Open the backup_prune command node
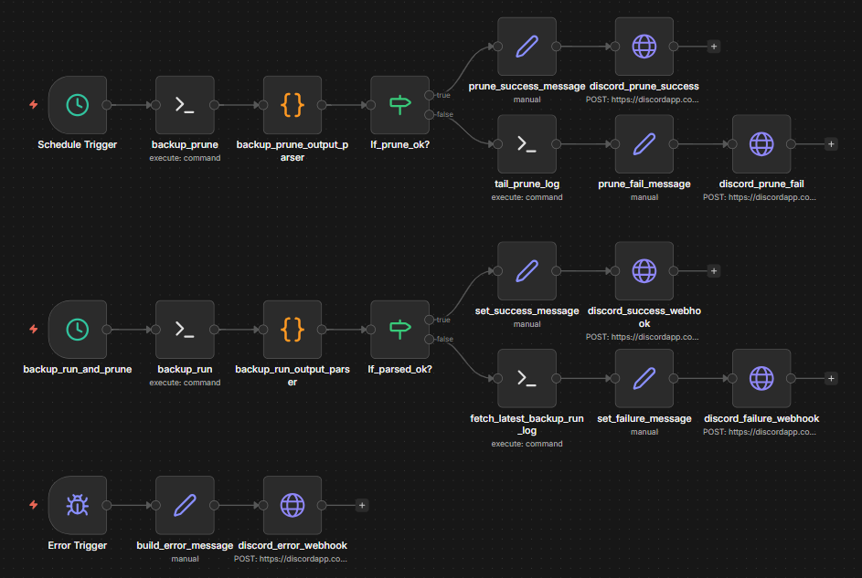The image size is (862, 578). tap(185, 105)
